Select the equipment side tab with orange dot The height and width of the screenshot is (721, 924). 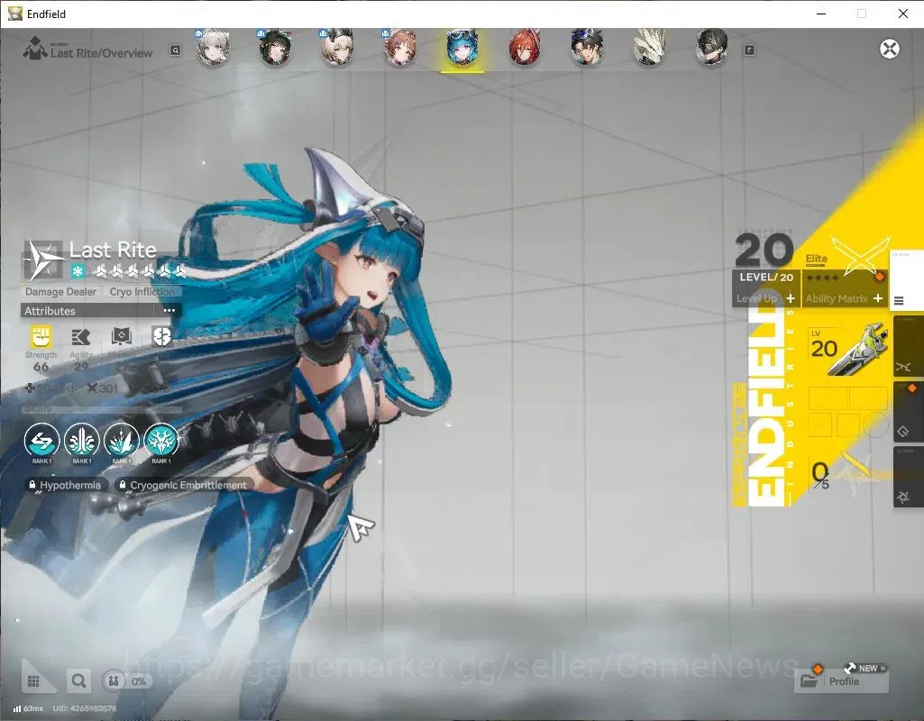pyautogui.click(x=908, y=413)
